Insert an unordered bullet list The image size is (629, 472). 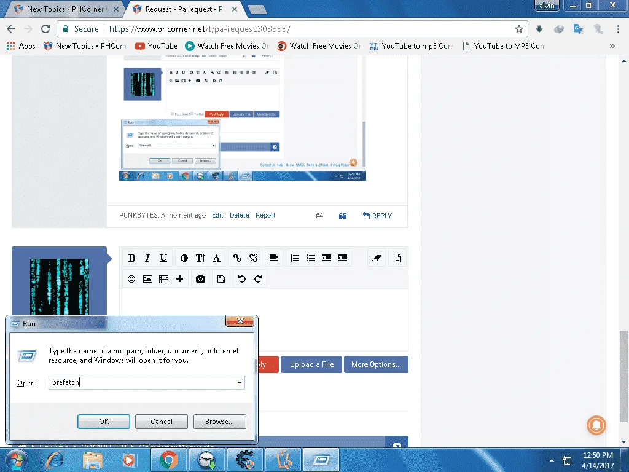[295, 258]
